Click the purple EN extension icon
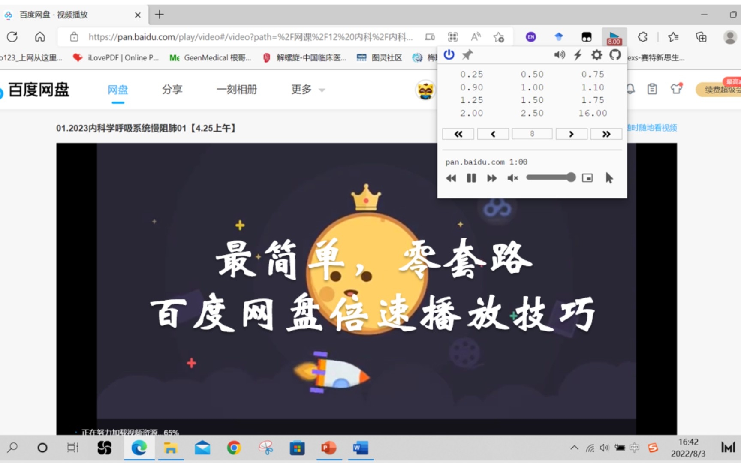 coord(531,37)
